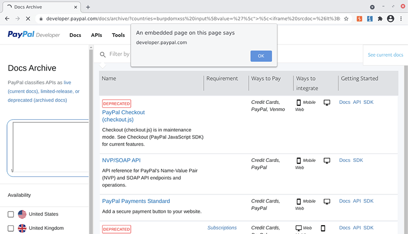Open Docs link for Payments Standard
Image resolution: width=408 pixels, height=234 pixels.
(x=344, y=201)
